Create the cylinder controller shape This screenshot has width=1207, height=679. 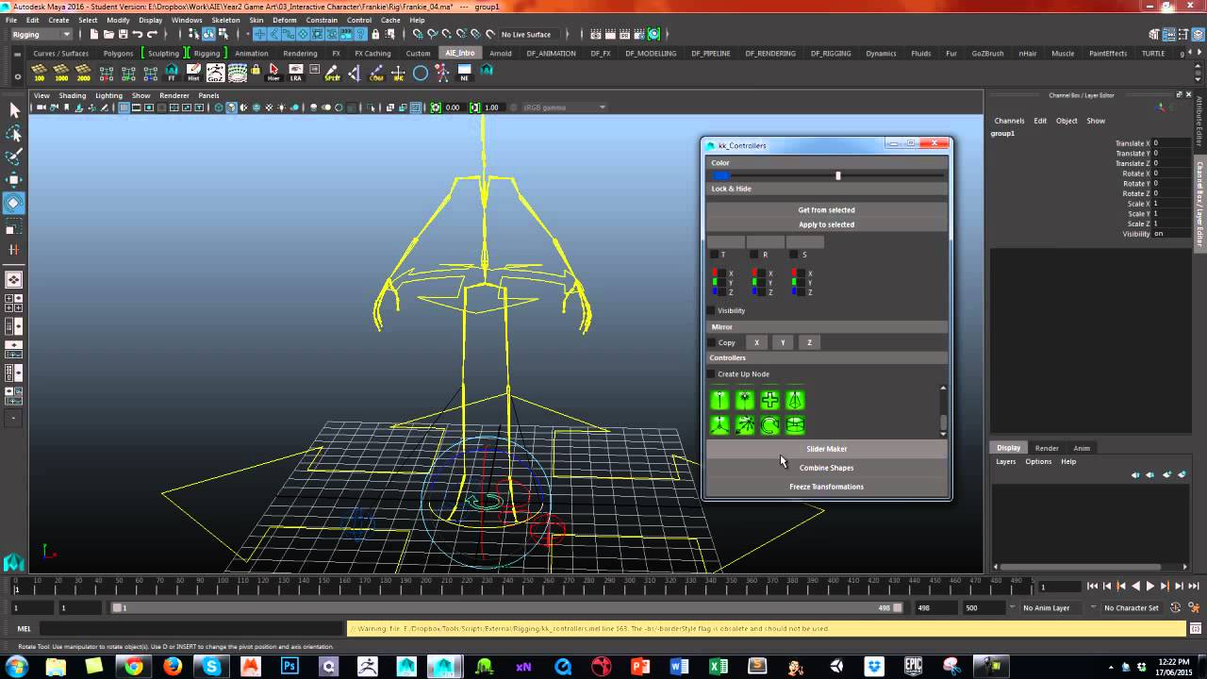click(x=795, y=425)
